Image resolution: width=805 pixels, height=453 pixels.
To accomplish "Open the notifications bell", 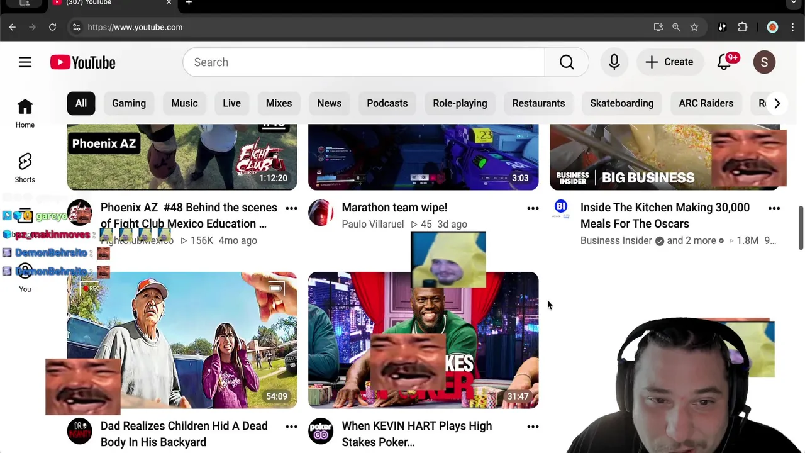I will [724, 62].
